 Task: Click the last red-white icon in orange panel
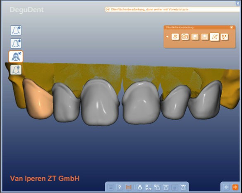click(224, 37)
